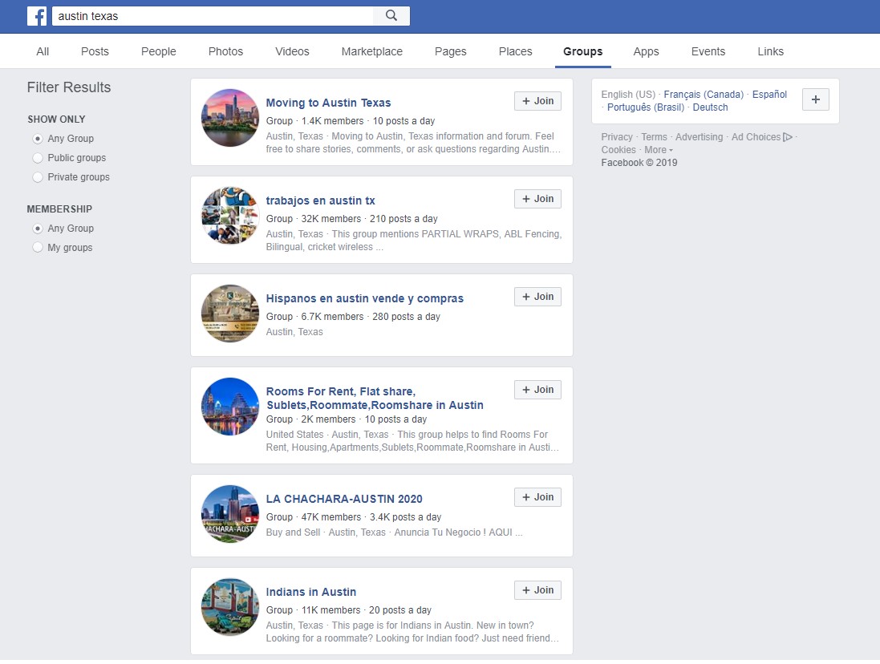880x664 pixels.
Task: Open LA CHACHARA-AUSTIN 2020 group picture
Action: tap(230, 514)
